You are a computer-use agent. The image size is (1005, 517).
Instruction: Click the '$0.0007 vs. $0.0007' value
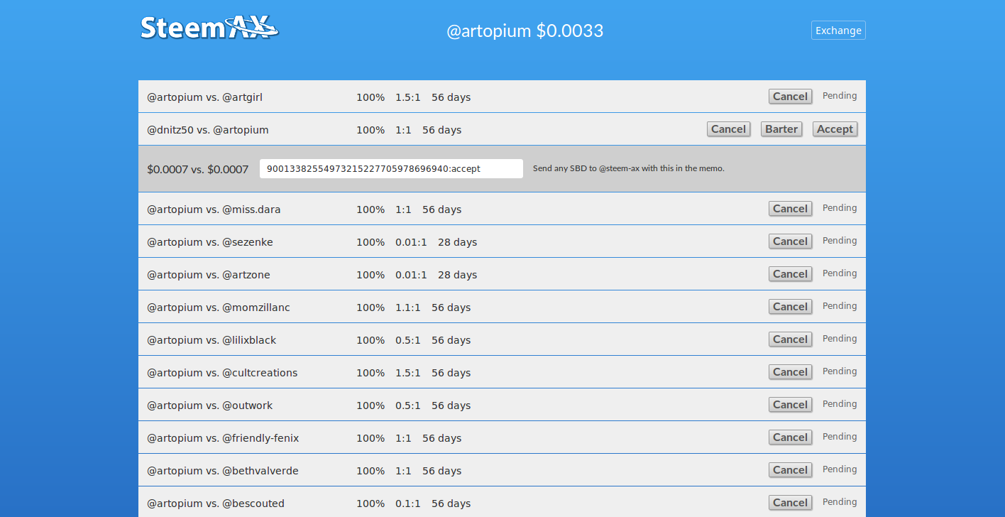(x=198, y=170)
